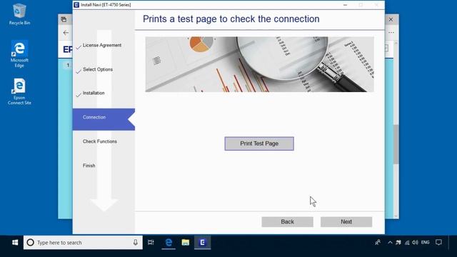Image resolution: width=457 pixels, height=257 pixels.
Task: Click the back arrow in background window
Action: [x=66, y=33]
